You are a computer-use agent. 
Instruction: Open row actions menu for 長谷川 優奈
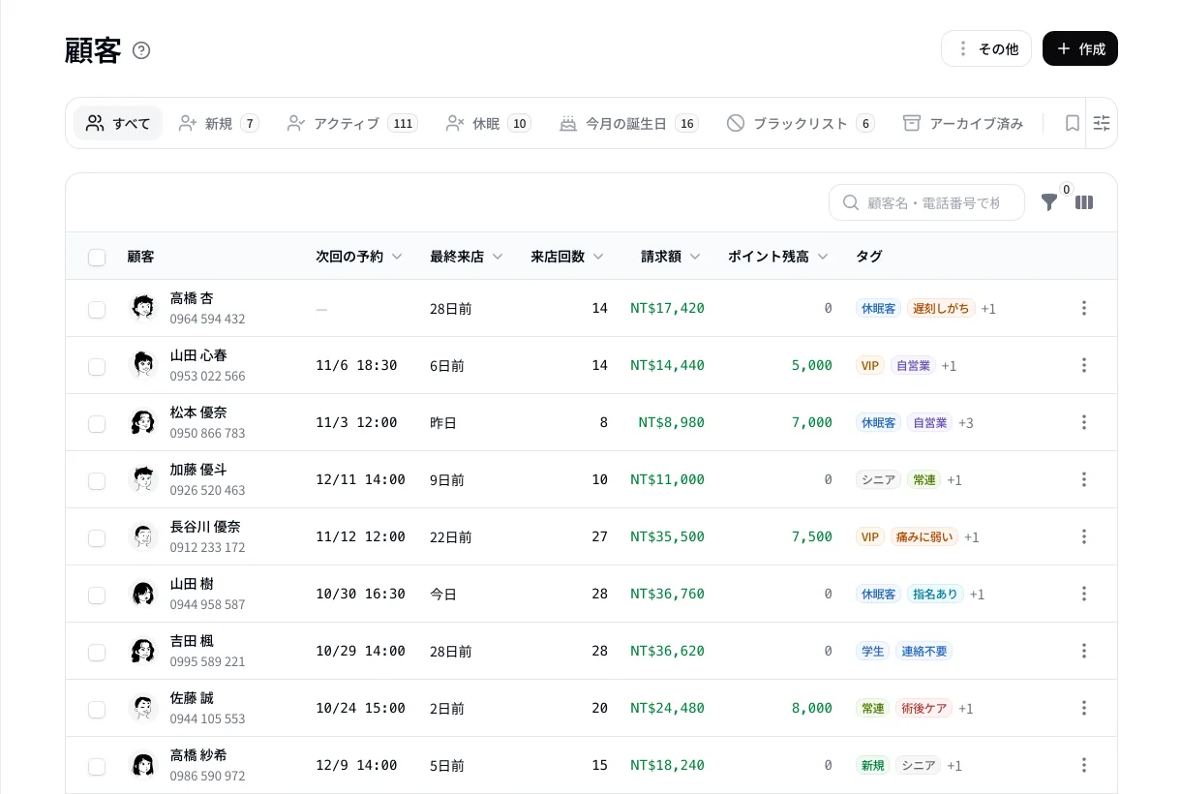point(1084,536)
